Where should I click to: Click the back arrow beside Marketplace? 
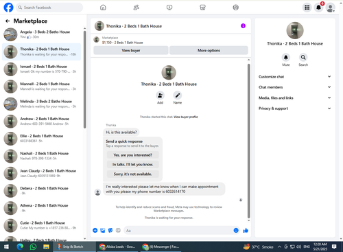[8, 21]
